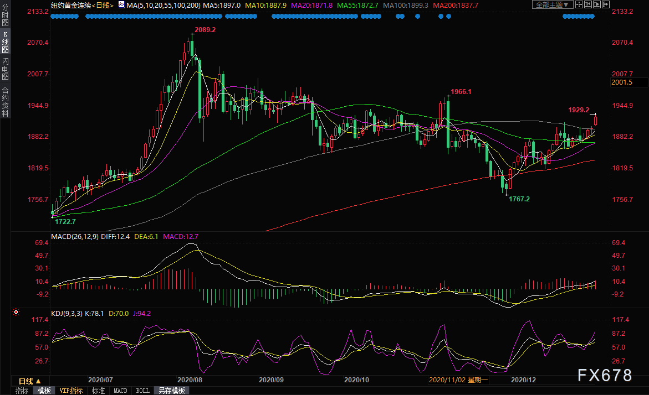Click the MACD(26,12,9) indicator label
The height and width of the screenshot is (395, 649).
click(74, 237)
